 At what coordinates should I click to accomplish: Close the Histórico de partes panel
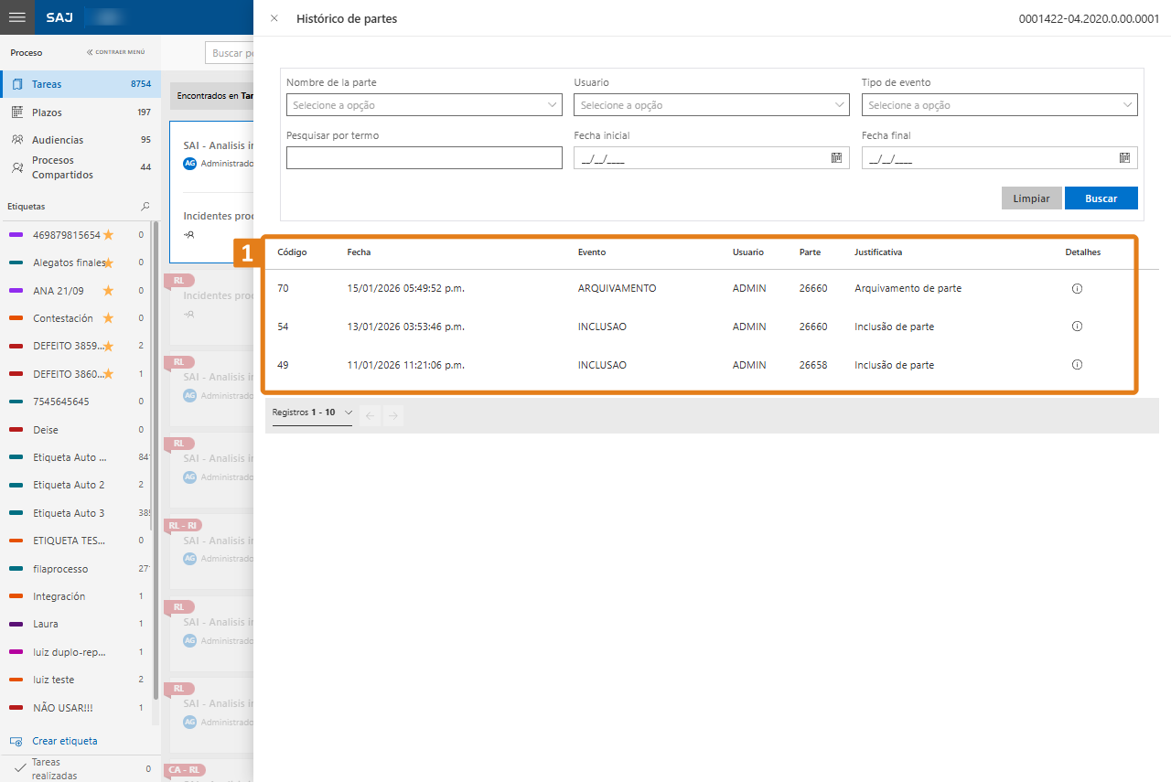(x=274, y=18)
